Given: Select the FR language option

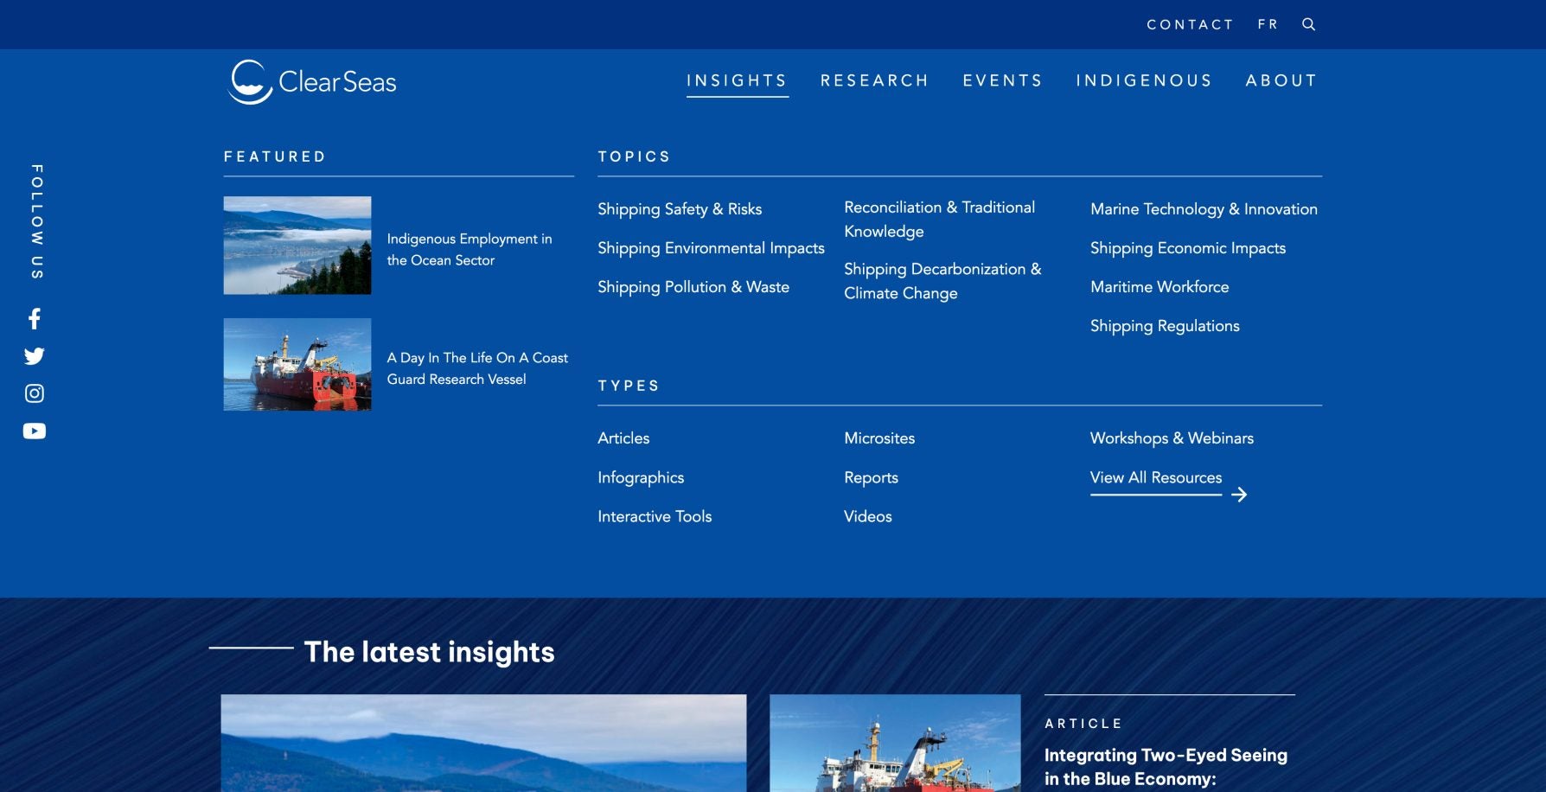Looking at the screenshot, I should 1268,24.
